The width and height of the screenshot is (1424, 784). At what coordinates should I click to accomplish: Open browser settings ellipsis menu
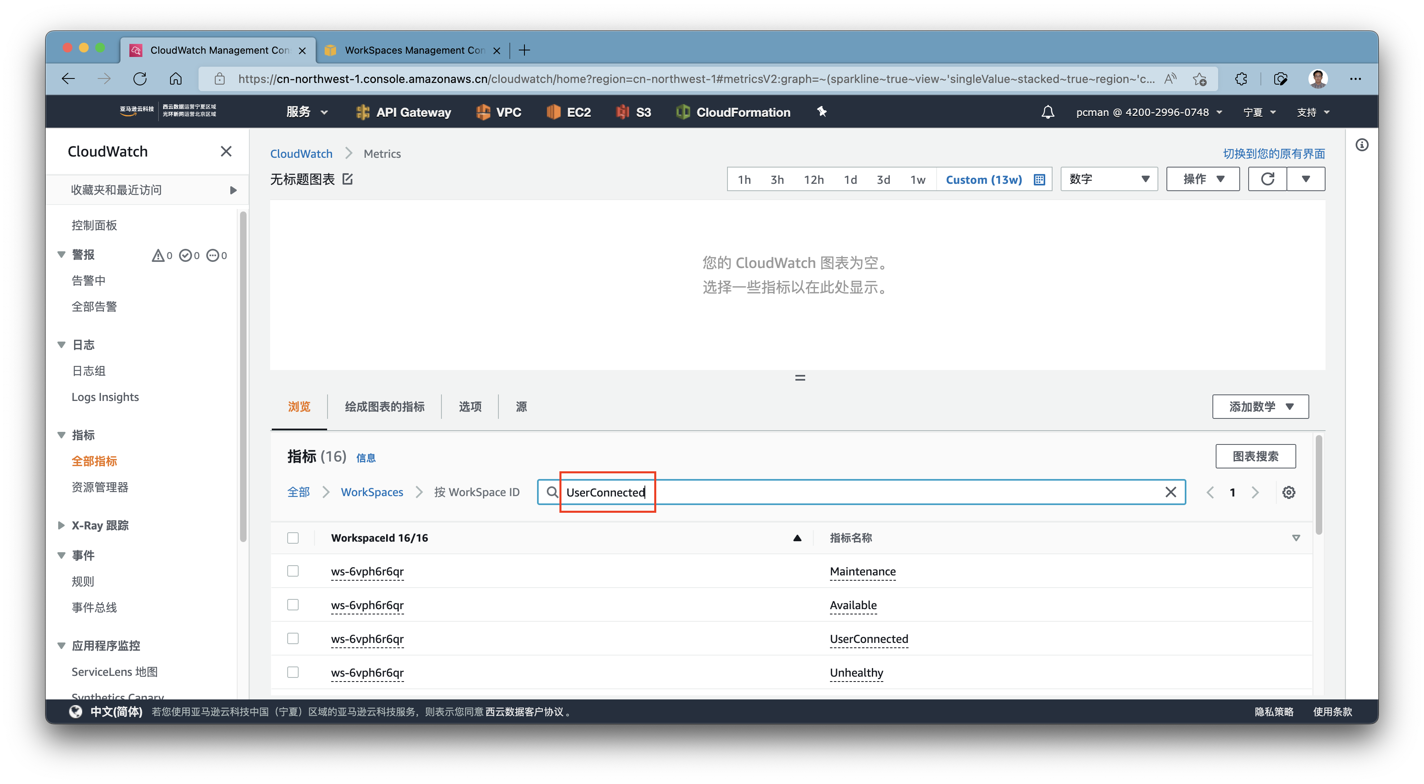click(x=1356, y=79)
